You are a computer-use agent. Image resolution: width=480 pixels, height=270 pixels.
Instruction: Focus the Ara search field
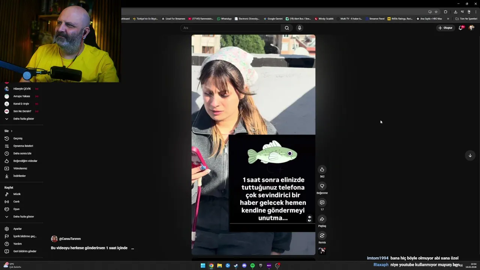coord(231,28)
